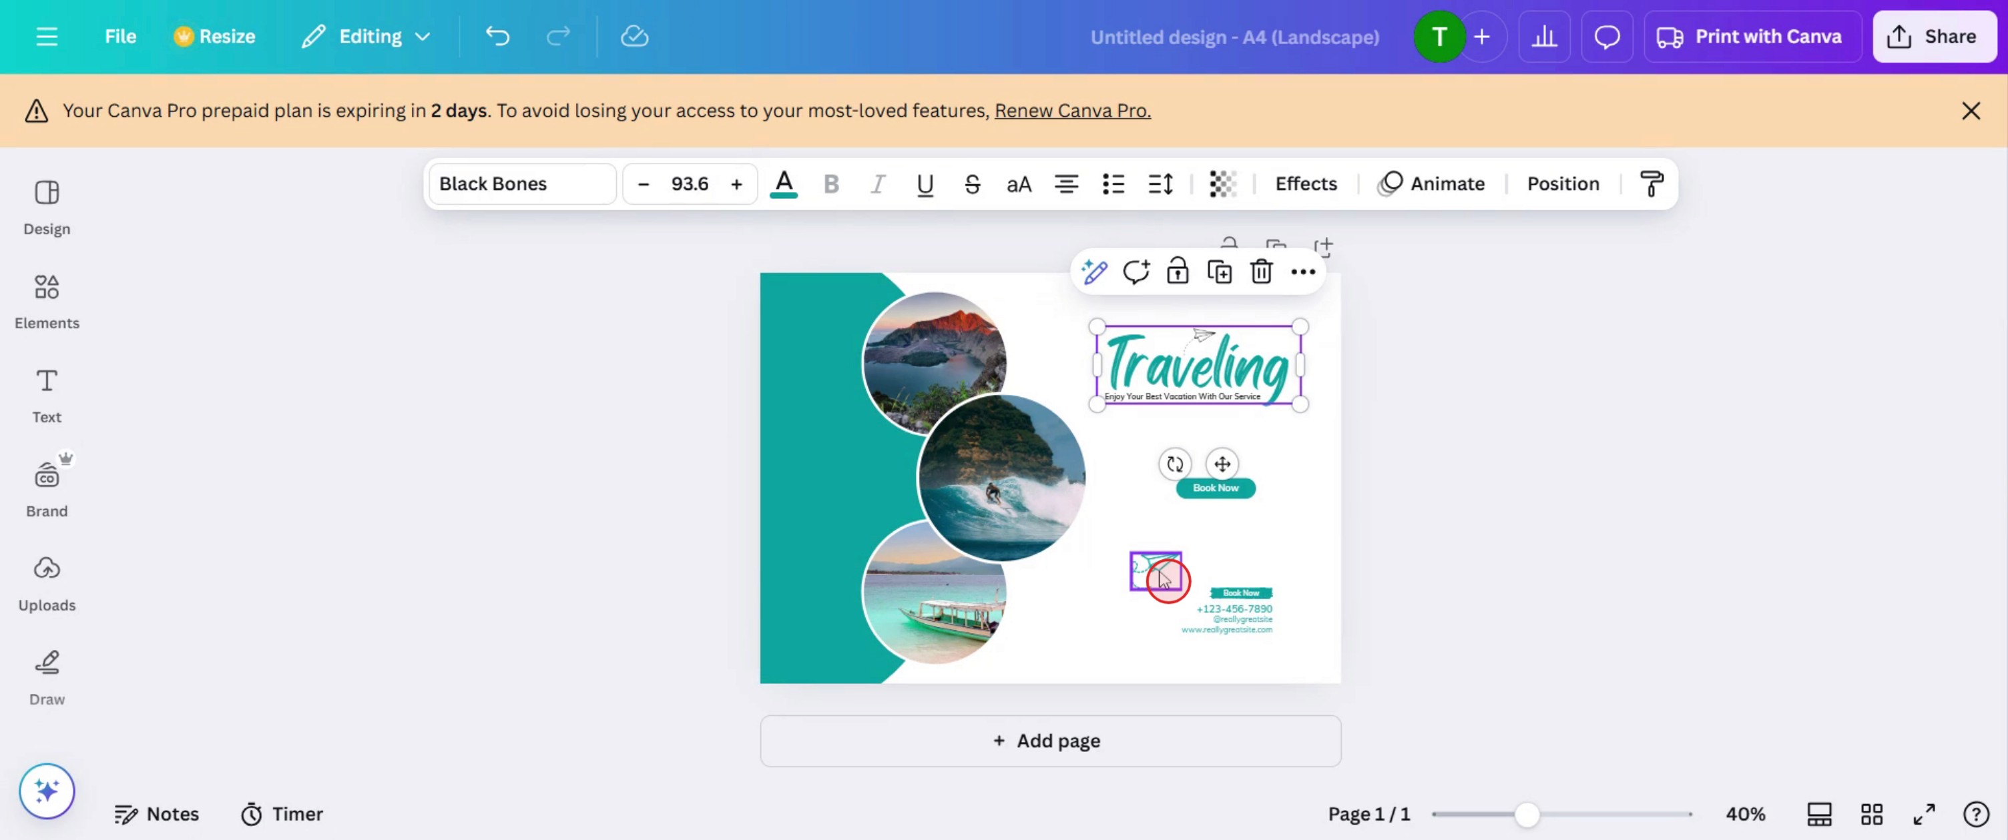The height and width of the screenshot is (840, 2008).
Task: Click the copy style paint roller icon
Action: (1651, 184)
